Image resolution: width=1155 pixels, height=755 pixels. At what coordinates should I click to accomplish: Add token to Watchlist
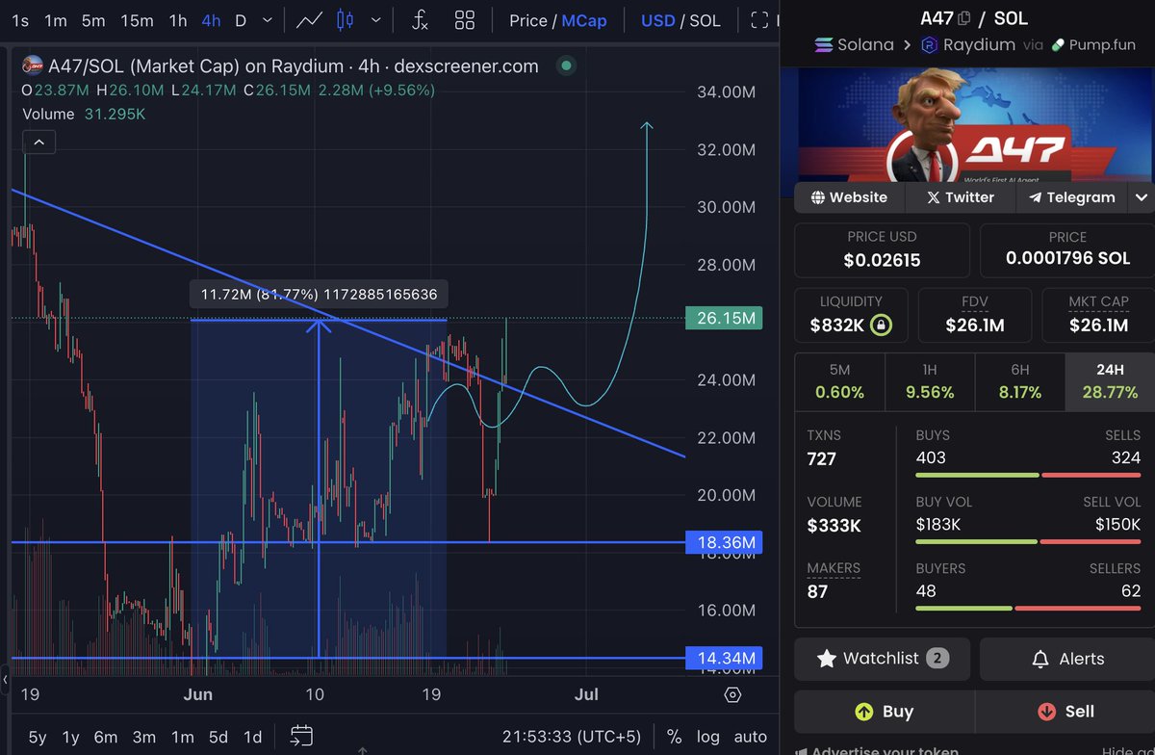(882, 659)
